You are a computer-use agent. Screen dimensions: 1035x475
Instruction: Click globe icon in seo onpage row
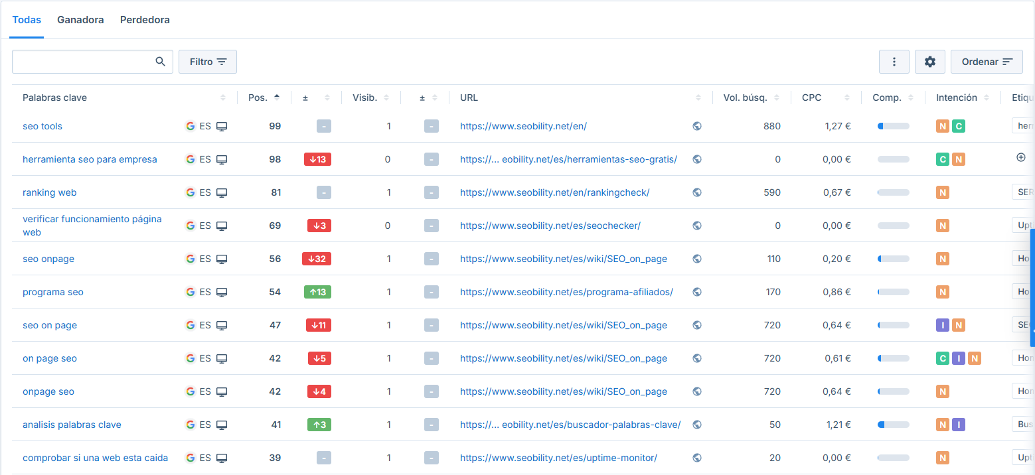coord(697,259)
